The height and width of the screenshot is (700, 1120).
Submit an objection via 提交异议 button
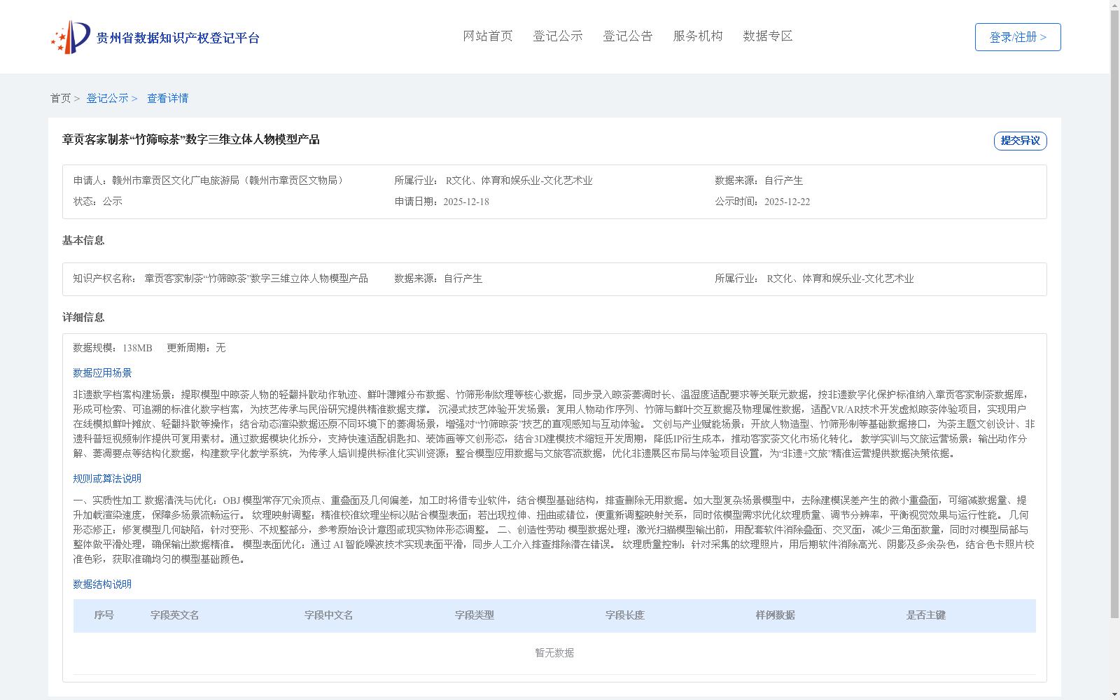point(1021,141)
